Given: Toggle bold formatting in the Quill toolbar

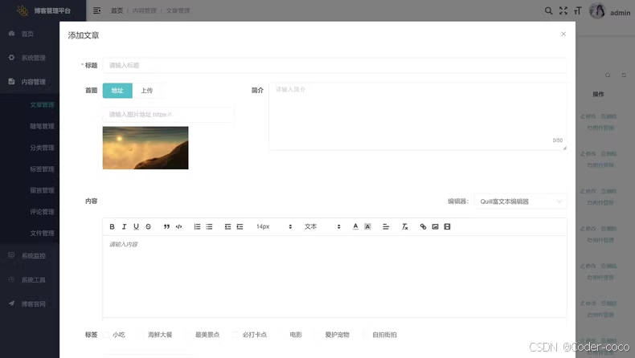Looking at the screenshot, I should [113, 226].
